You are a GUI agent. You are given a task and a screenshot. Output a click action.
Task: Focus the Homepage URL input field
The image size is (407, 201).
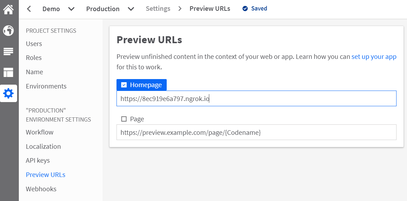256,98
